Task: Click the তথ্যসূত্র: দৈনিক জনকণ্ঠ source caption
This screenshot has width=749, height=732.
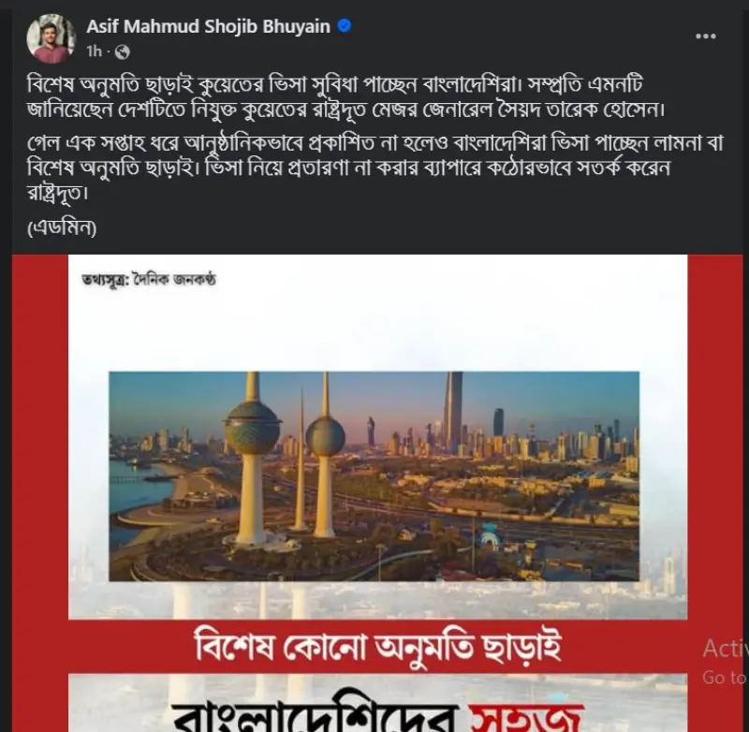Action: (x=149, y=279)
